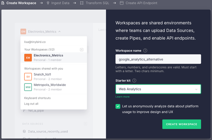
Task: Click the Starter kit help icon
Action: pyautogui.click(x=134, y=81)
